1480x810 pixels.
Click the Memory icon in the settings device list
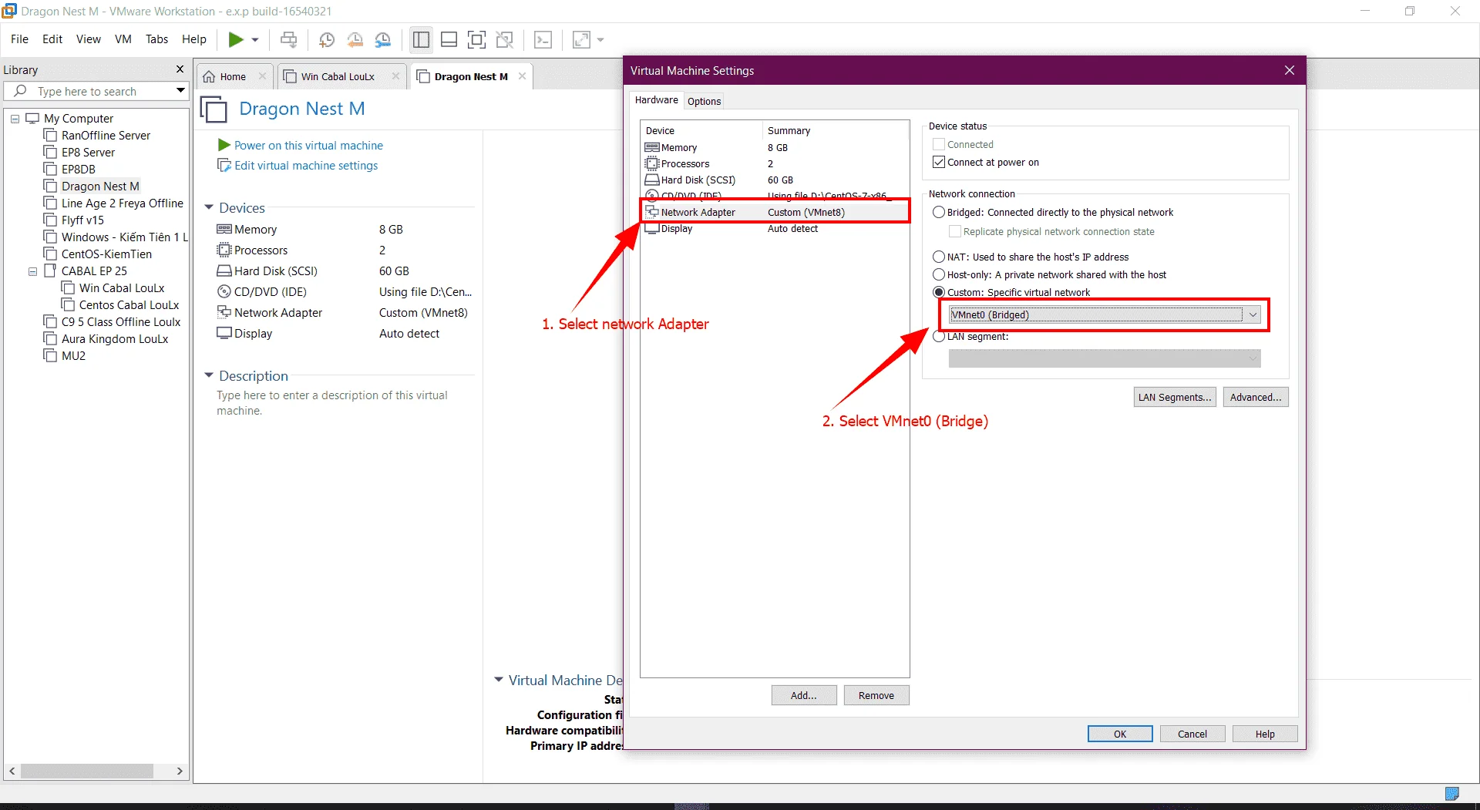pyautogui.click(x=652, y=147)
